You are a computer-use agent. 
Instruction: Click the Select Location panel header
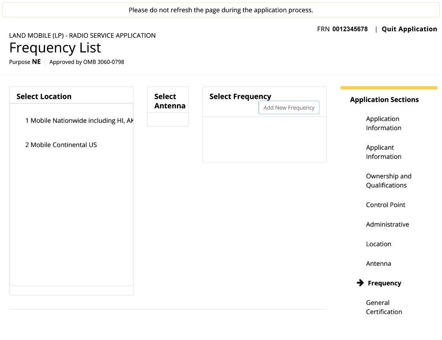pos(44,96)
